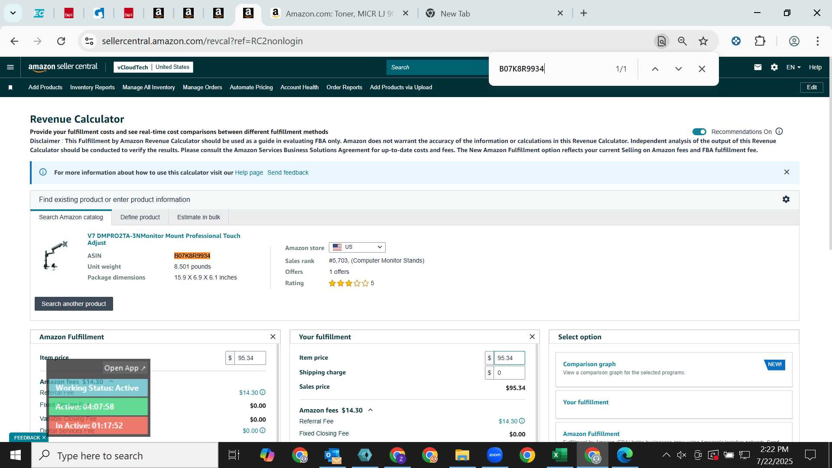
Task: Click the Recommendations info icon
Action: (x=779, y=131)
